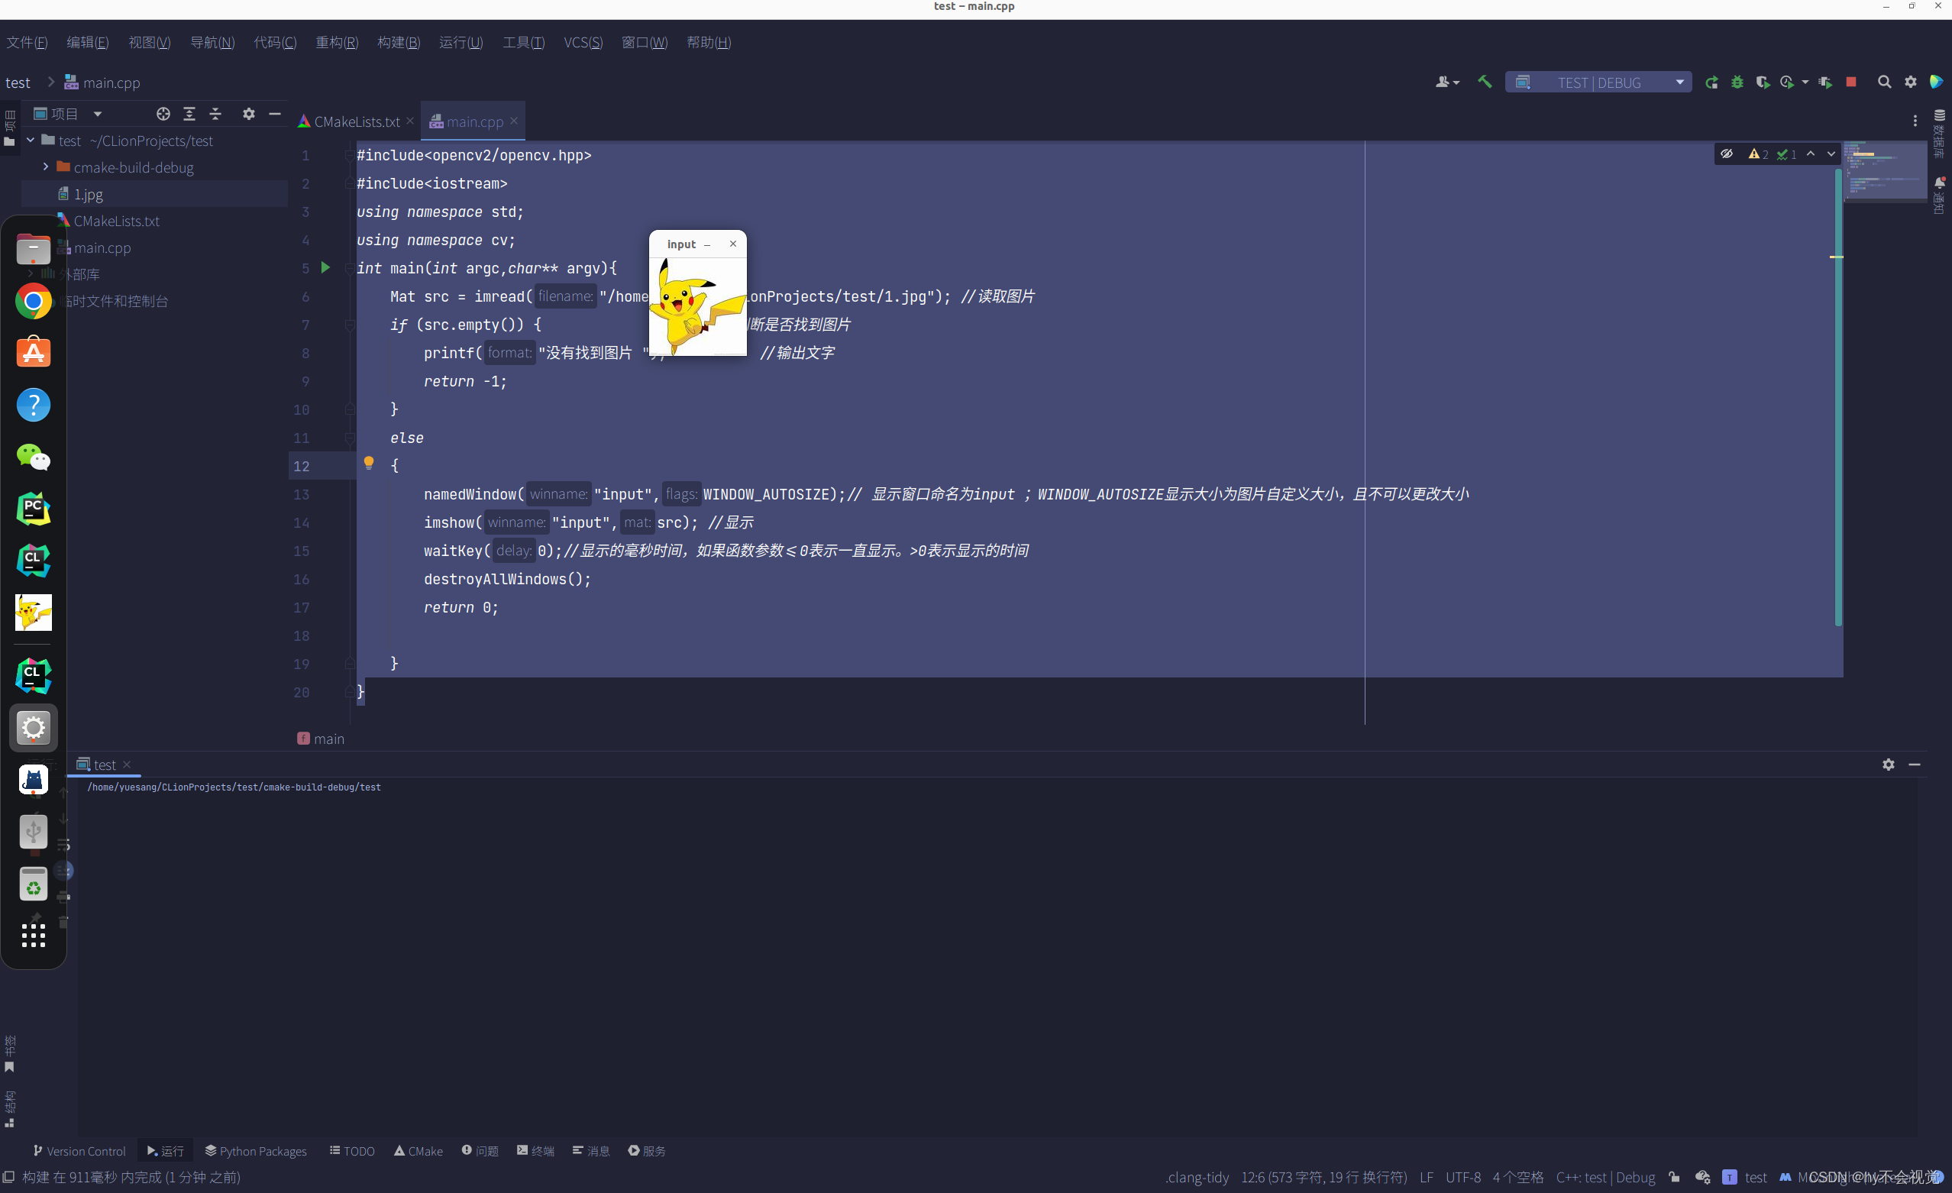Click the UTF-8 encoding in status bar
Screen dimensions: 1952x1193
tap(1462, 1177)
